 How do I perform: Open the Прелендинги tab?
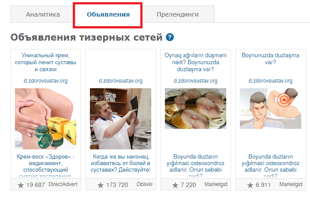click(178, 14)
